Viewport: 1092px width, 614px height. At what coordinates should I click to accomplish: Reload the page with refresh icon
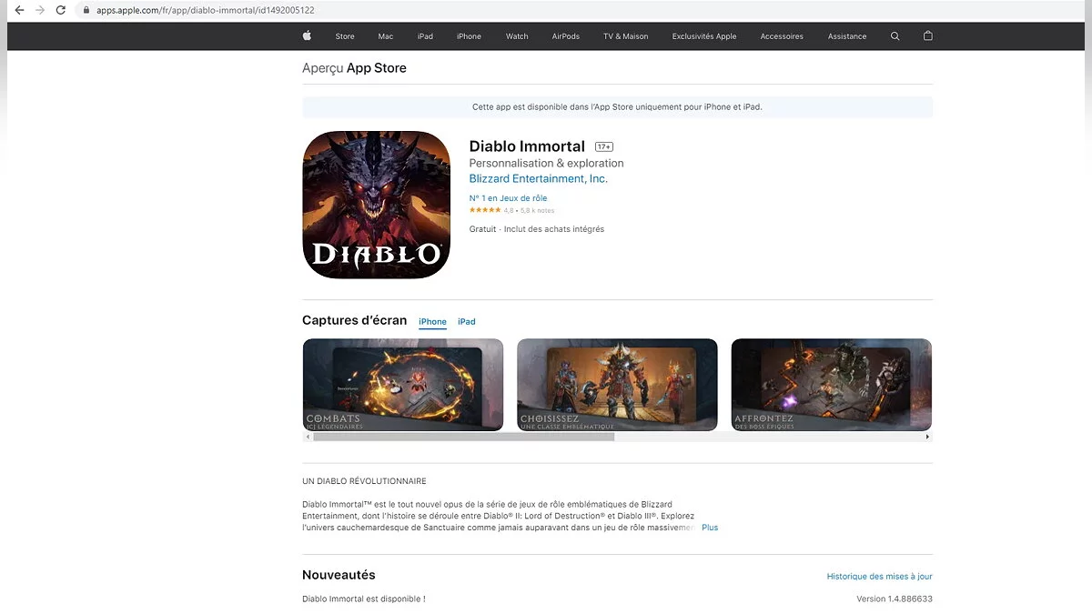[x=61, y=10]
